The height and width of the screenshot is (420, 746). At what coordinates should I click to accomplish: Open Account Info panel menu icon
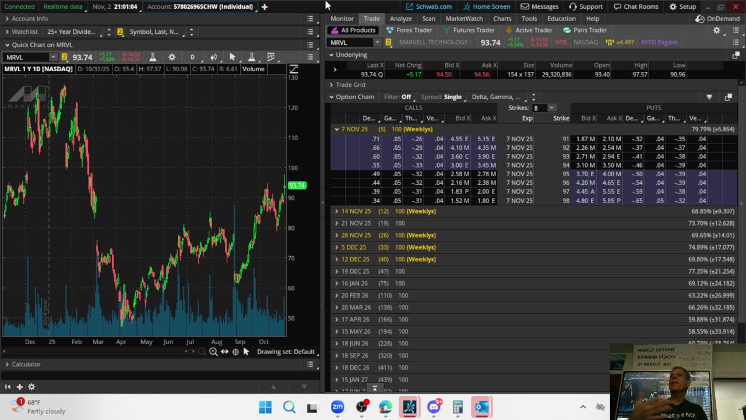(310, 19)
